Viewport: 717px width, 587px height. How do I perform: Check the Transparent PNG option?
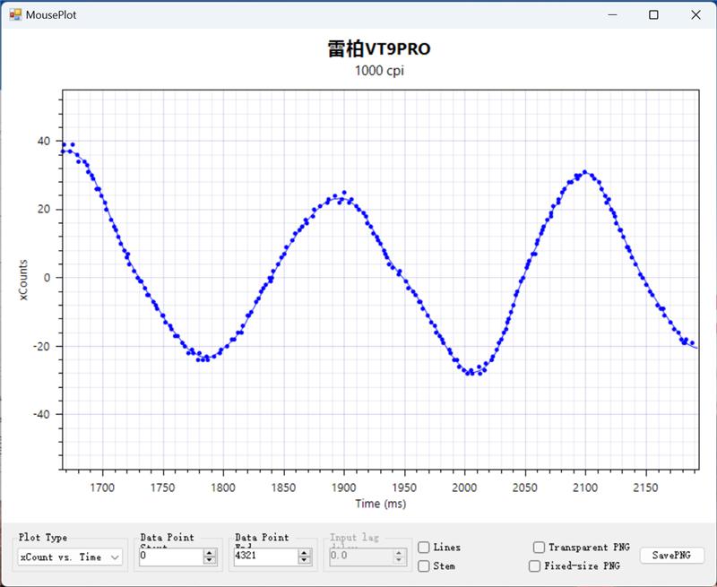[539, 548]
